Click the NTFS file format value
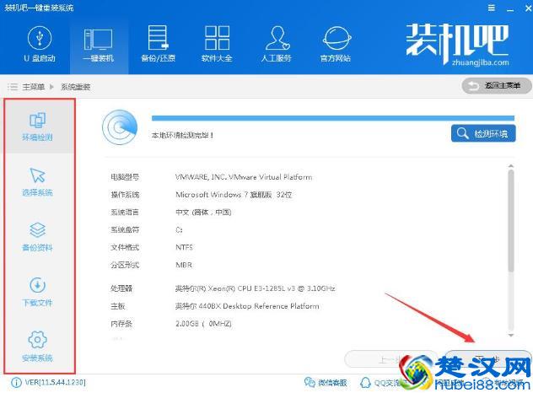The height and width of the screenshot is (393, 533). click(184, 247)
